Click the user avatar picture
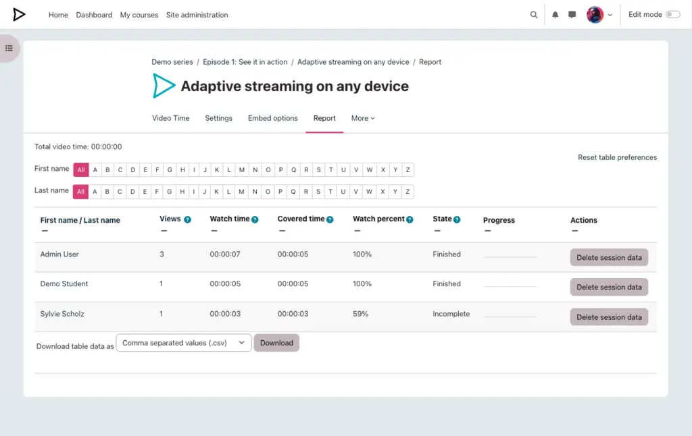Image resolution: width=692 pixels, height=436 pixels. (x=595, y=15)
